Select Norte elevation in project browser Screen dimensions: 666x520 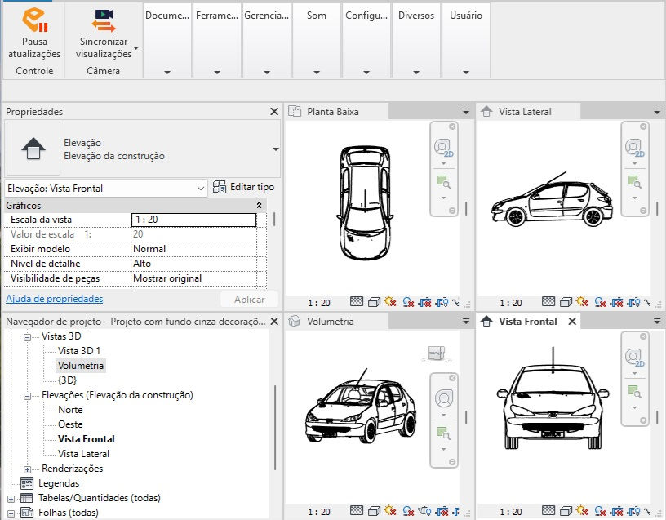(70, 410)
